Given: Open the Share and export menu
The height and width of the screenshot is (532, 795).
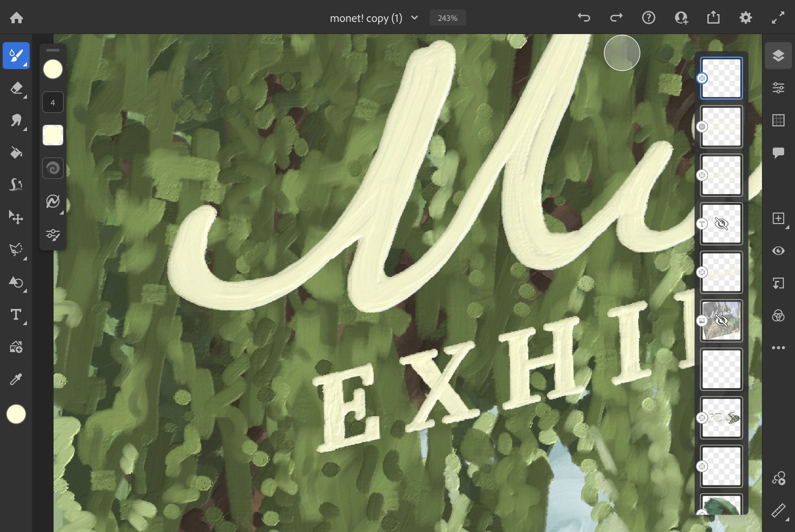Looking at the screenshot, I should pos(713,17).
